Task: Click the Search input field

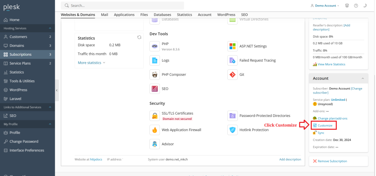Action: pyautogui.click(x=122, y=5)
